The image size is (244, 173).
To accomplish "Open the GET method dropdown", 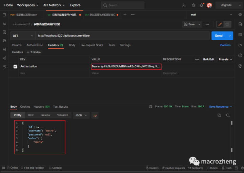I will 23,36.
